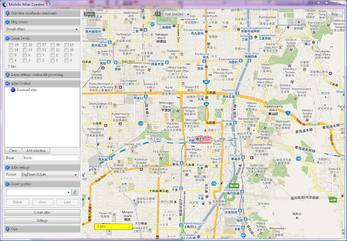This screenshot has width=347, height=241.
Task: Focus the Name field containing kyoto
Action: [51, 158]
